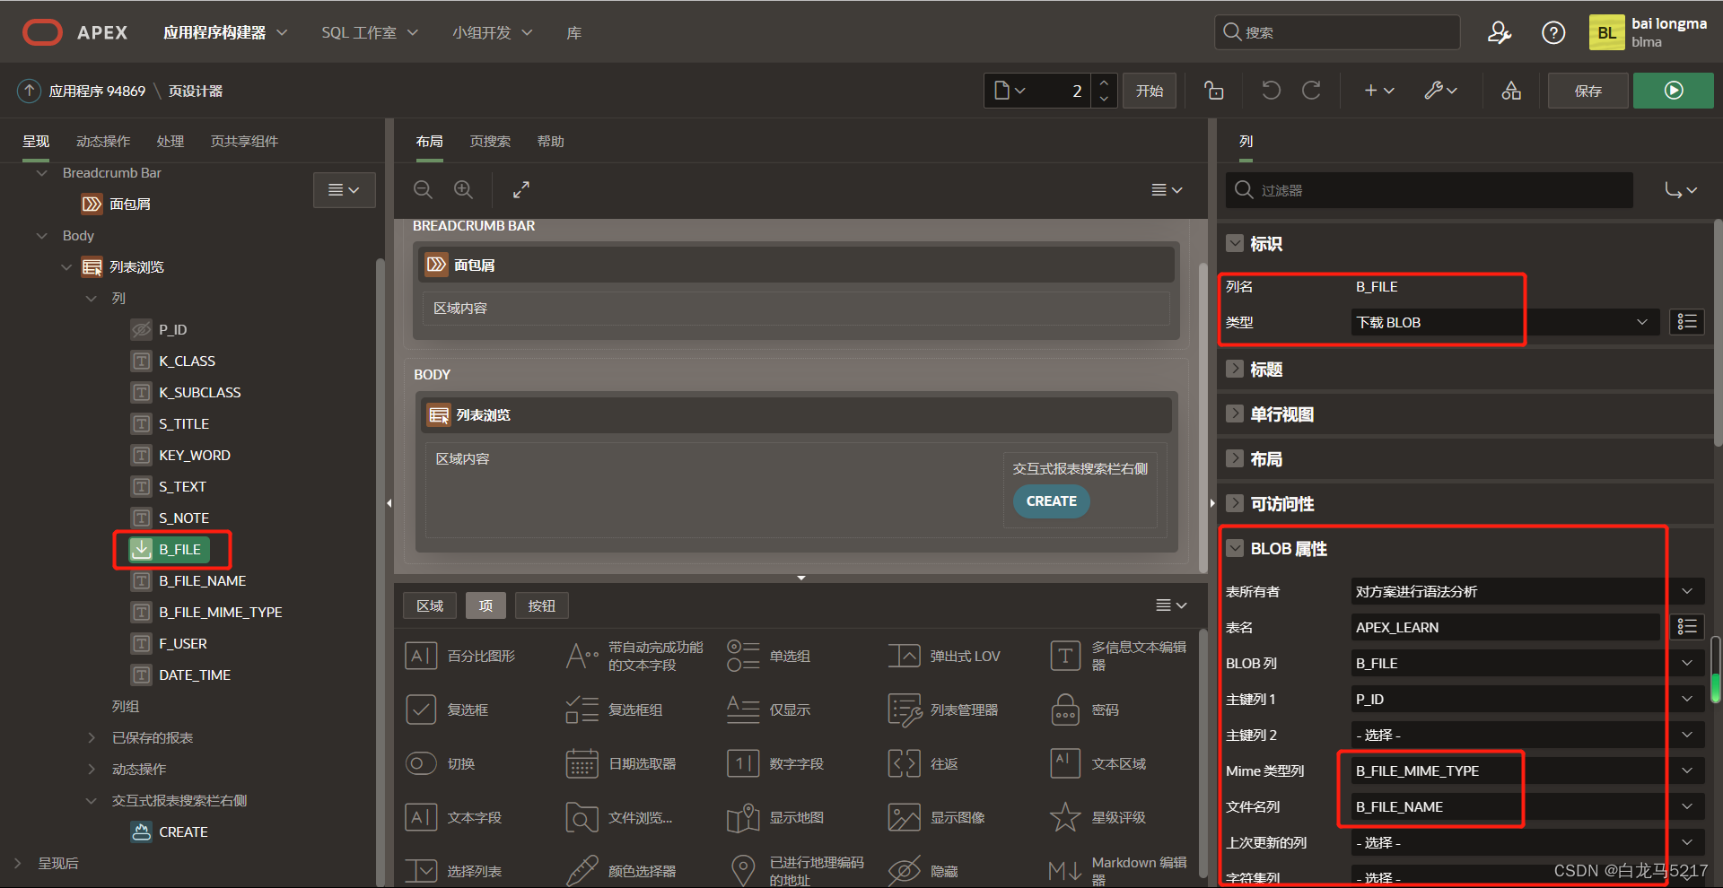1723x888 pixels.
Task: Collapse the BLOB 属性 section
Action: point(1236,548)
